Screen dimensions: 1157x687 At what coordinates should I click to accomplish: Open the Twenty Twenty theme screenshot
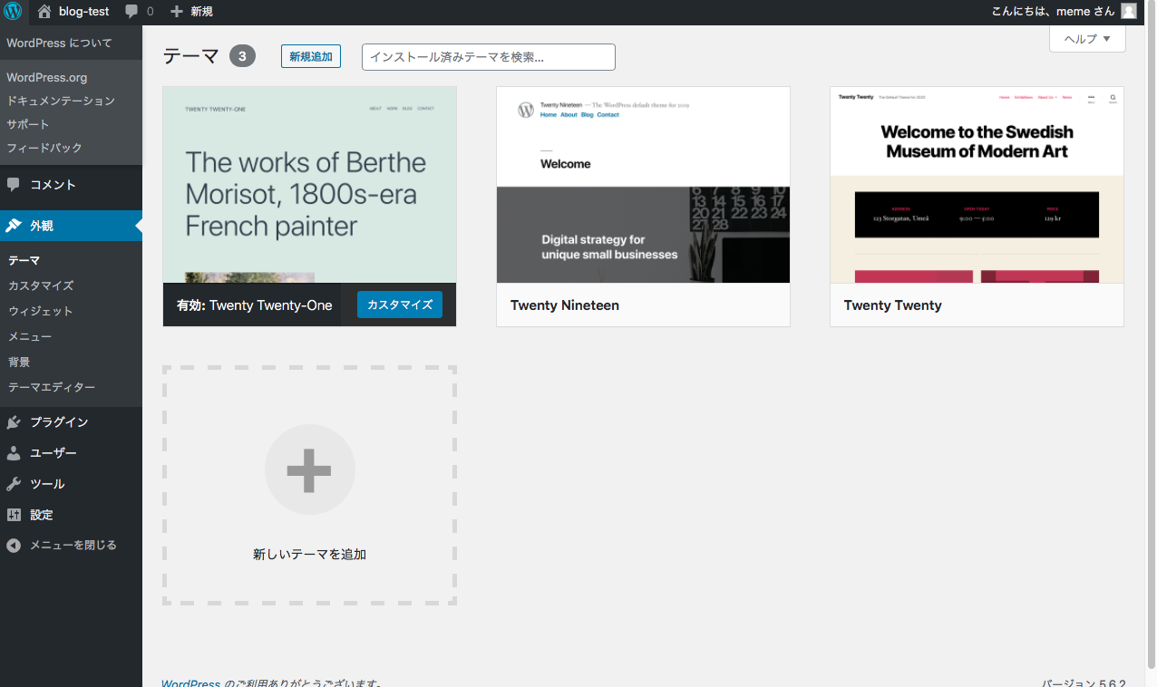click(977, 185)
